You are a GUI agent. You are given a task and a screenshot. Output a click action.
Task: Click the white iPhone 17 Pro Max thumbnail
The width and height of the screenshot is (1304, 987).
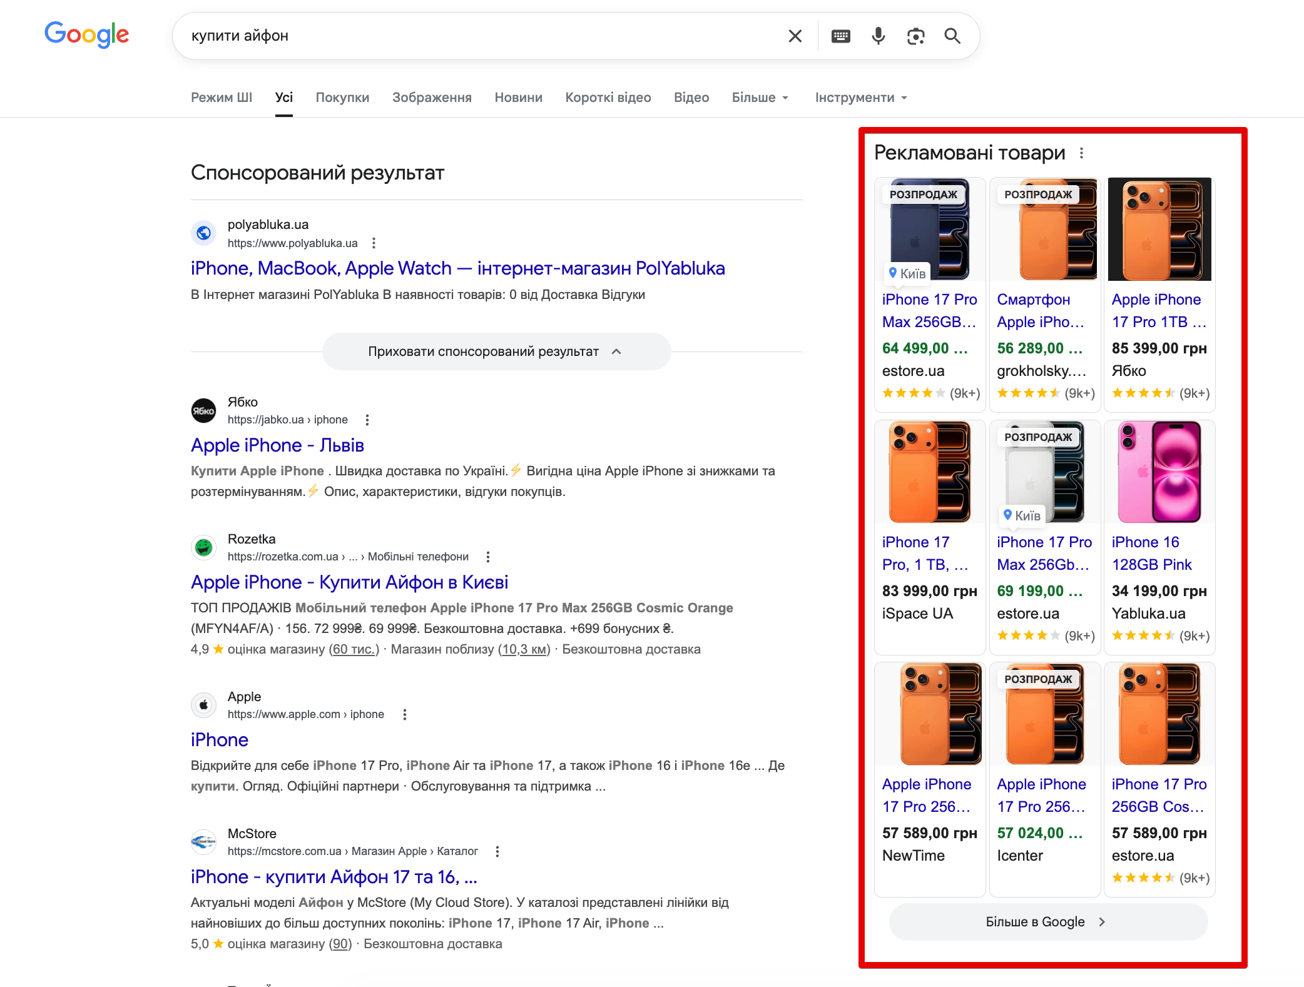pos(1045,472)
